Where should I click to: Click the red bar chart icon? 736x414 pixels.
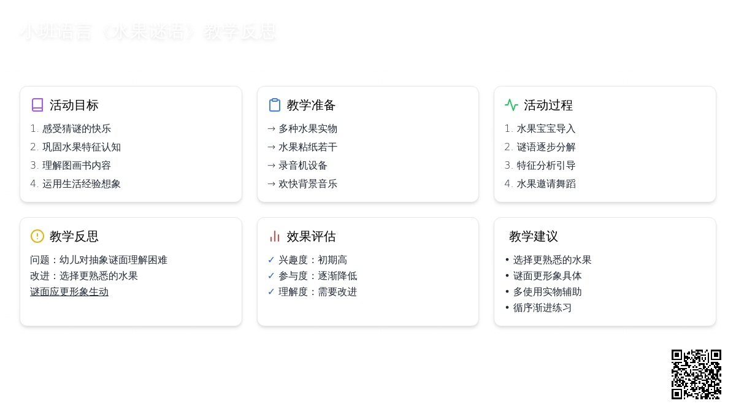275,236
